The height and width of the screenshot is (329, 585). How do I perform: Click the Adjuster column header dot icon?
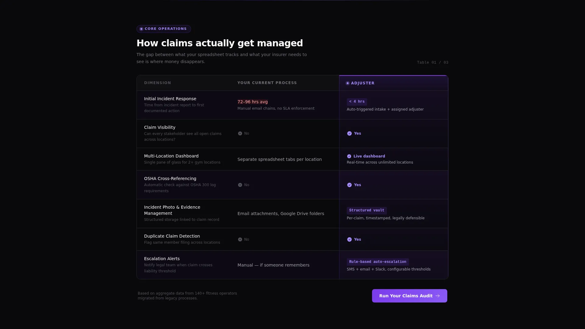(348, 83)
